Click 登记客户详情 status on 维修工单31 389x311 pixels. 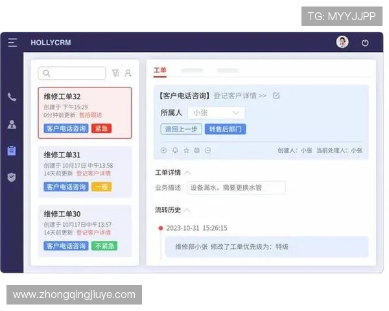click(x=93, y=174)
